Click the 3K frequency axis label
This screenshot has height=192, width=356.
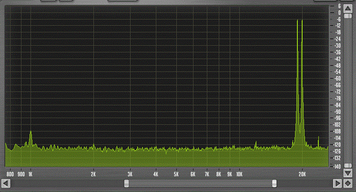(x=130, y=174)
